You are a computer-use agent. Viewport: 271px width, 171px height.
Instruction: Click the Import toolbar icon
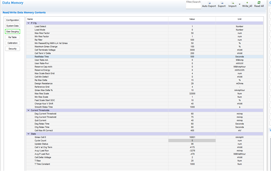tap(232, 5)
